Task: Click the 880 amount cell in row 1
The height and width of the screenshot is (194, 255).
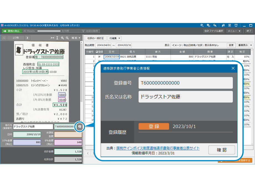Action: [x=182, y=57]
